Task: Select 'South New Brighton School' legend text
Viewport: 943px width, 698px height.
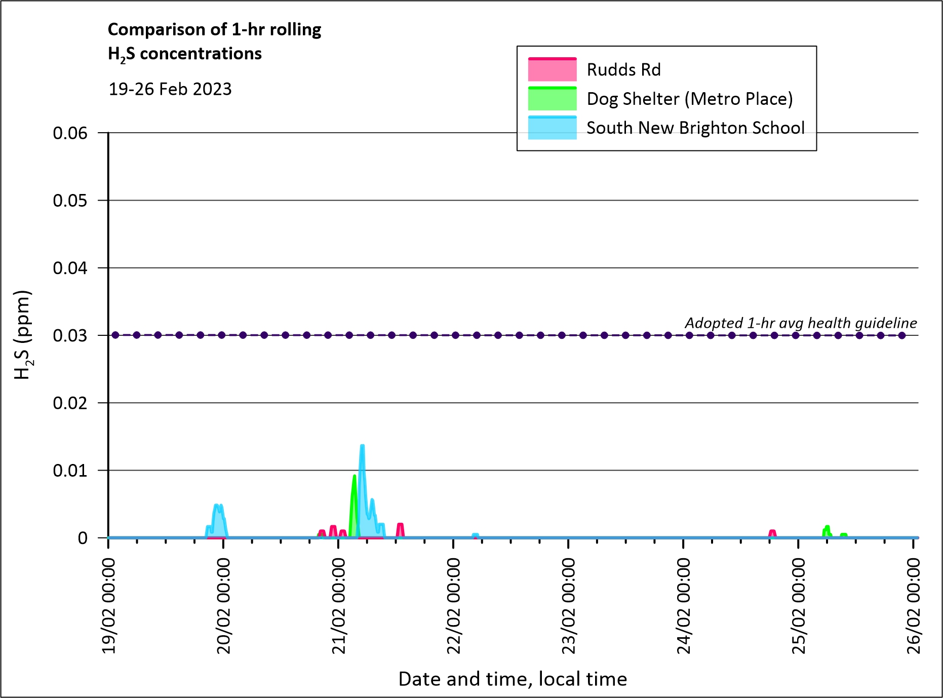Action: click(695, 128)
